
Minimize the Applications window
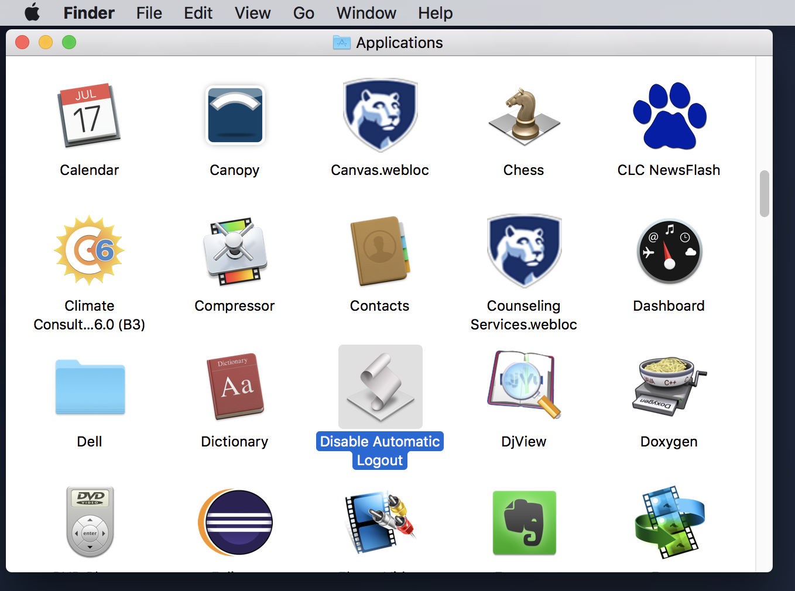click(46, 42)
